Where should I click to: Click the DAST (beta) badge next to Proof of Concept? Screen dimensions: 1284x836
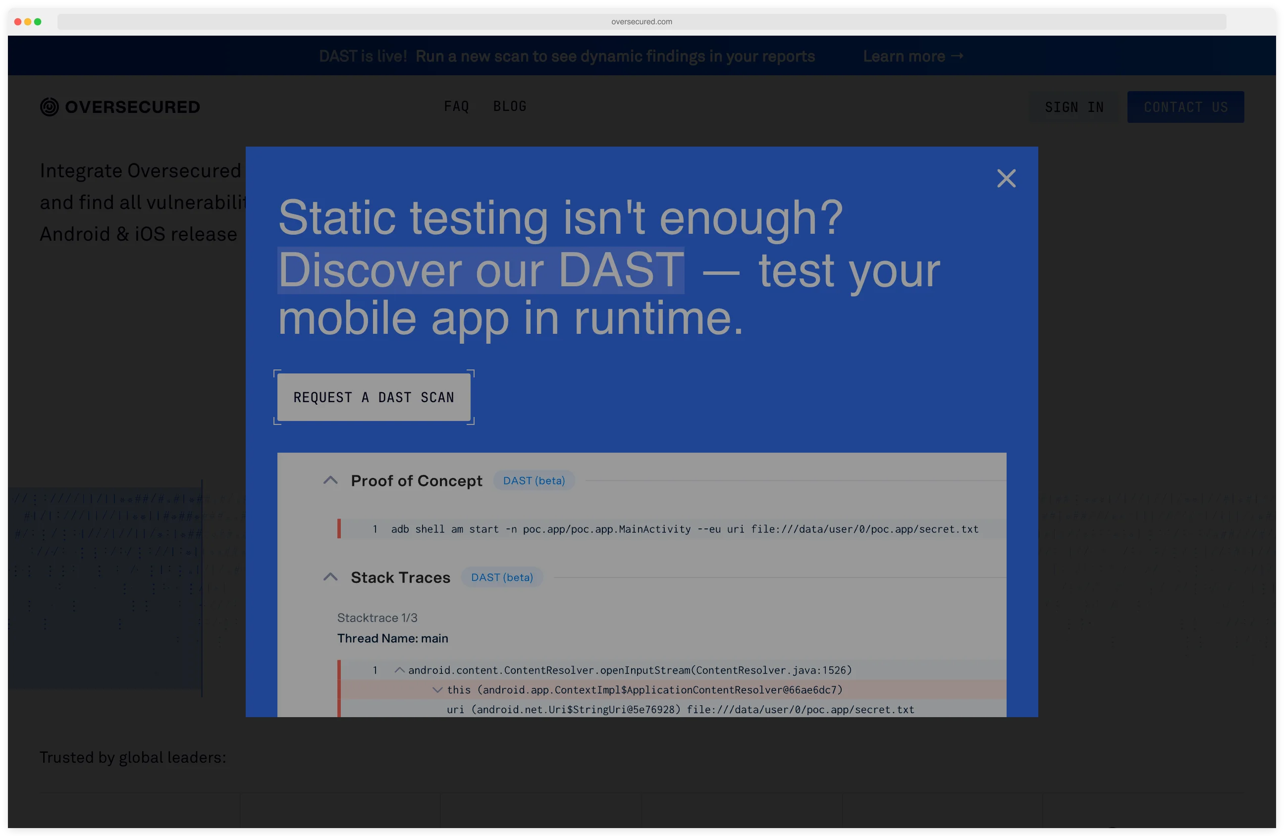534,480
